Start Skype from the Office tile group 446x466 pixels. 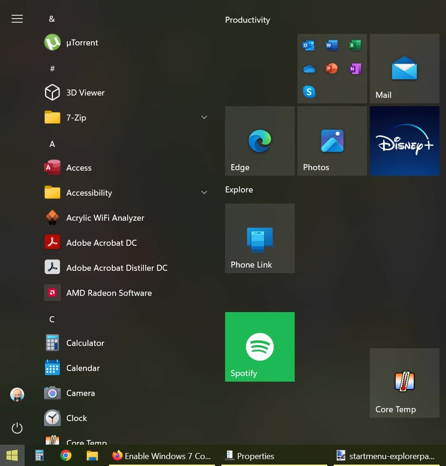[x=309, y=92]
